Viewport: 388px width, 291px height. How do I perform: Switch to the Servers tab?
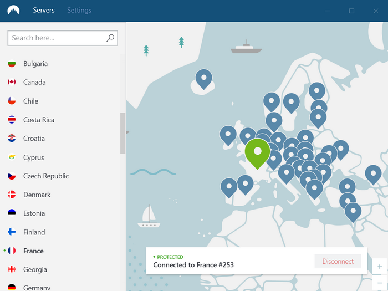[x=44, y=10]
